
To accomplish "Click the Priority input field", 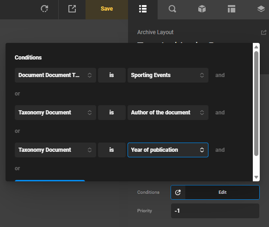I will [x=215, y=211].
